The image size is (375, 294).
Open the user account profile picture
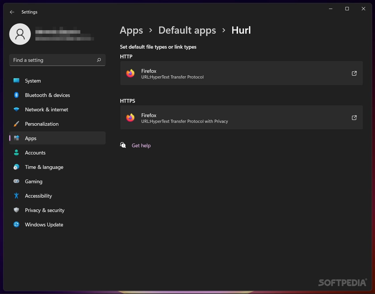coord(20,34)
